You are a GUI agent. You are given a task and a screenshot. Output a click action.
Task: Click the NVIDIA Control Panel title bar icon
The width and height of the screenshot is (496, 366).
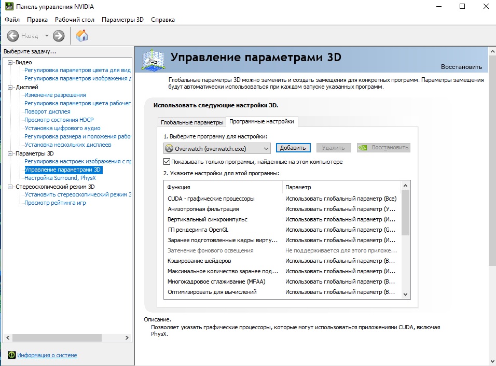(7, 7)
